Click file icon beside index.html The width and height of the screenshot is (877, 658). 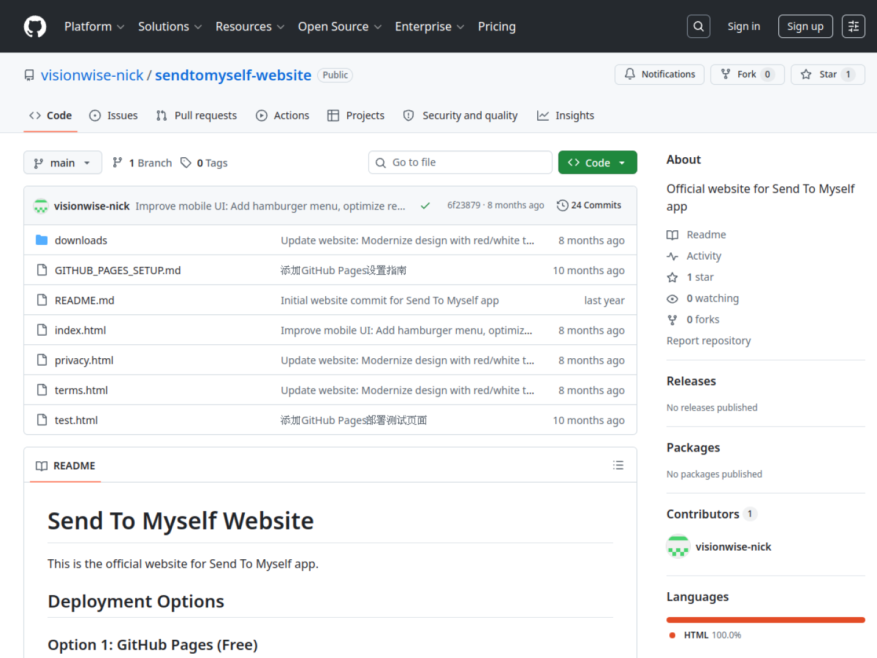click(41, 330)
